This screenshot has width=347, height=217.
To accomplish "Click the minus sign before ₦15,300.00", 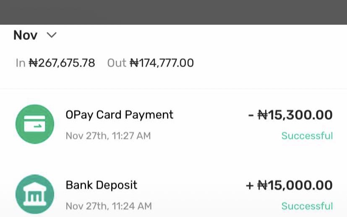I will 251,115.
